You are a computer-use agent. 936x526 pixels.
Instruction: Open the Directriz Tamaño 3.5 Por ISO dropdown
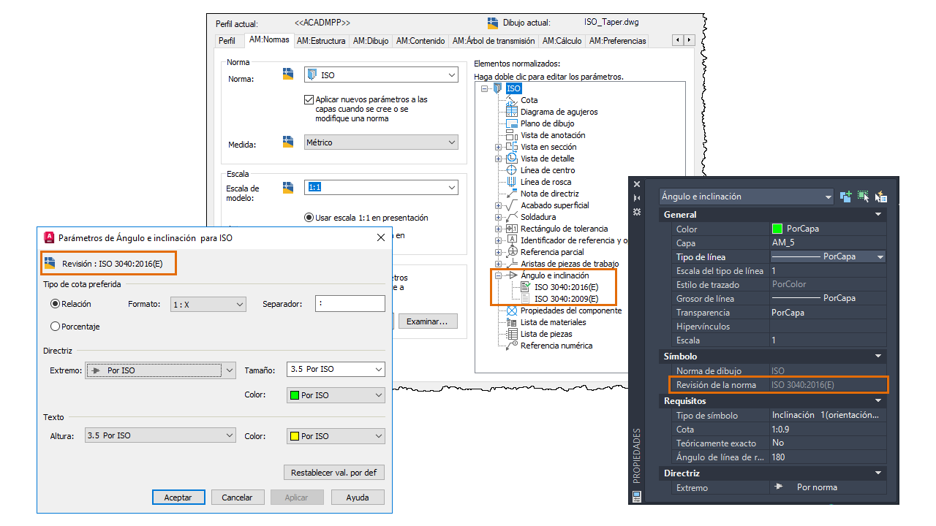pos(336,369)
